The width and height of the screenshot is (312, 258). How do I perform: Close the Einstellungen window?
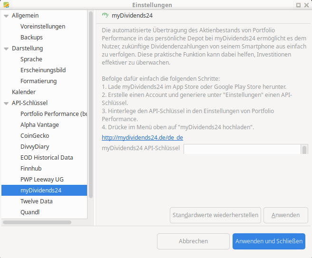point(307,5)
